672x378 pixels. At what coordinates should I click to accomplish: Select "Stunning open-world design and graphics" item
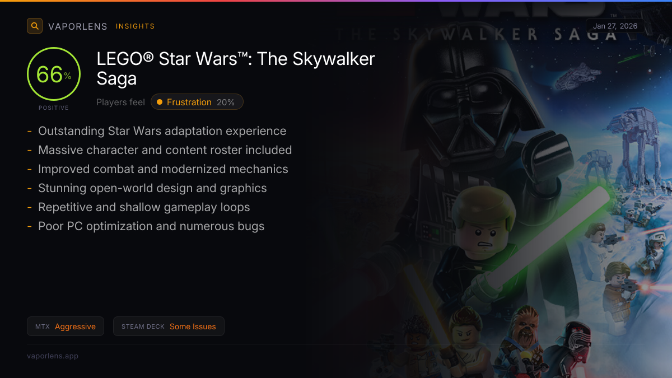152,188
